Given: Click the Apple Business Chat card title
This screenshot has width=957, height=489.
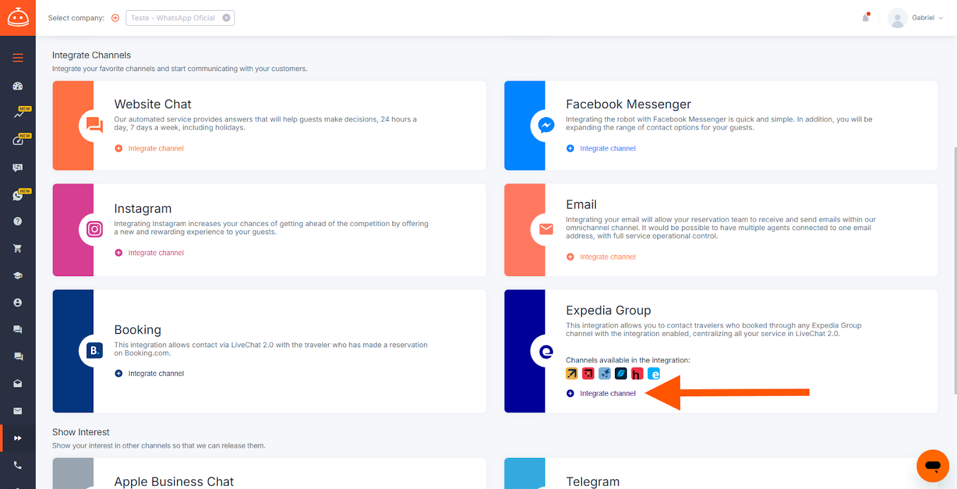Looking at the screenshot, I should (x=174, y=482).
